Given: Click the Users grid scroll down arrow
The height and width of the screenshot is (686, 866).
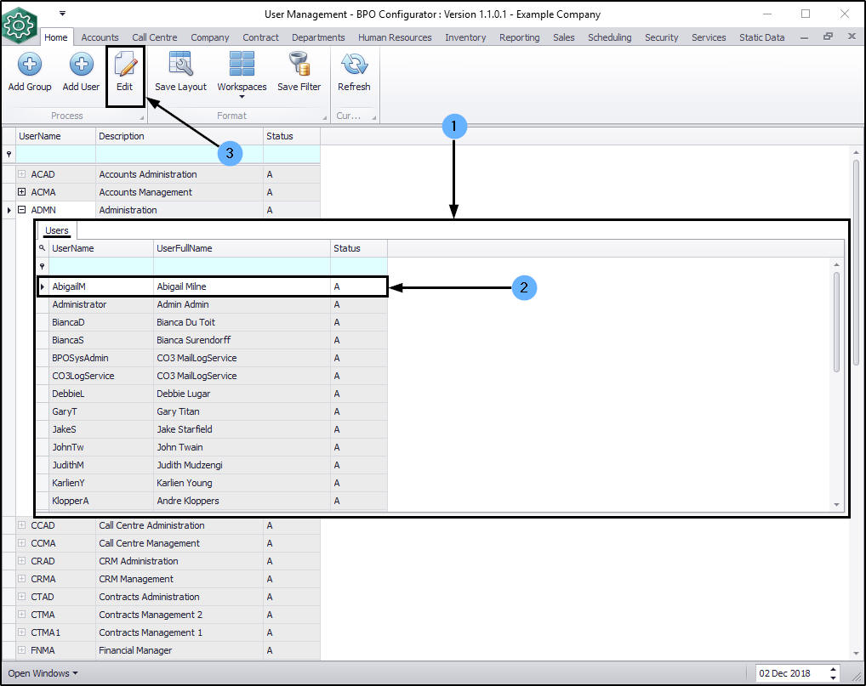Looking at the screenshot, I should pos(836,504).
